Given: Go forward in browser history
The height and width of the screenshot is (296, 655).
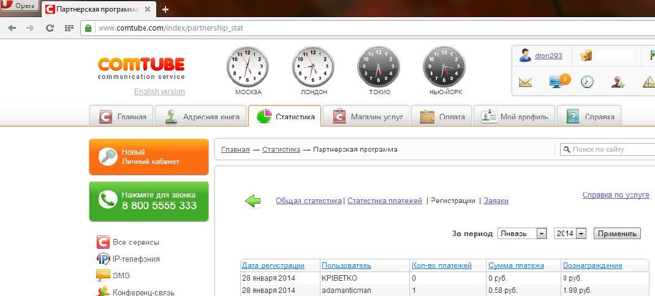Looking at the screenshot, I should point(30,28).
